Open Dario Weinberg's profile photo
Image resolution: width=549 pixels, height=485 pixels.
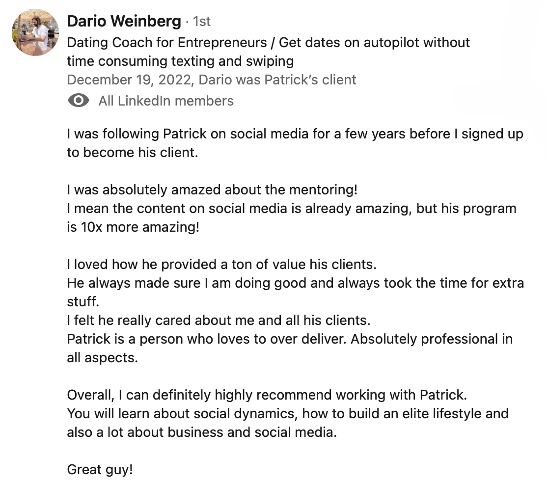(35, 32)
